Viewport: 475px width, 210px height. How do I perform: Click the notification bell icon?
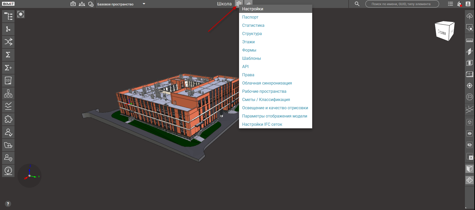(x=459, y=4)
